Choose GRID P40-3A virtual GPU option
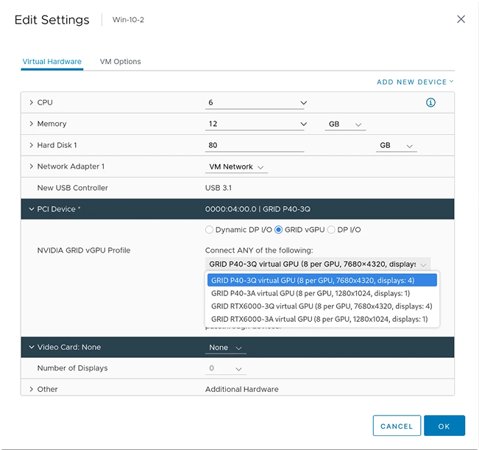Viewport: 479px width, 450px height. [x=322, y=293]
